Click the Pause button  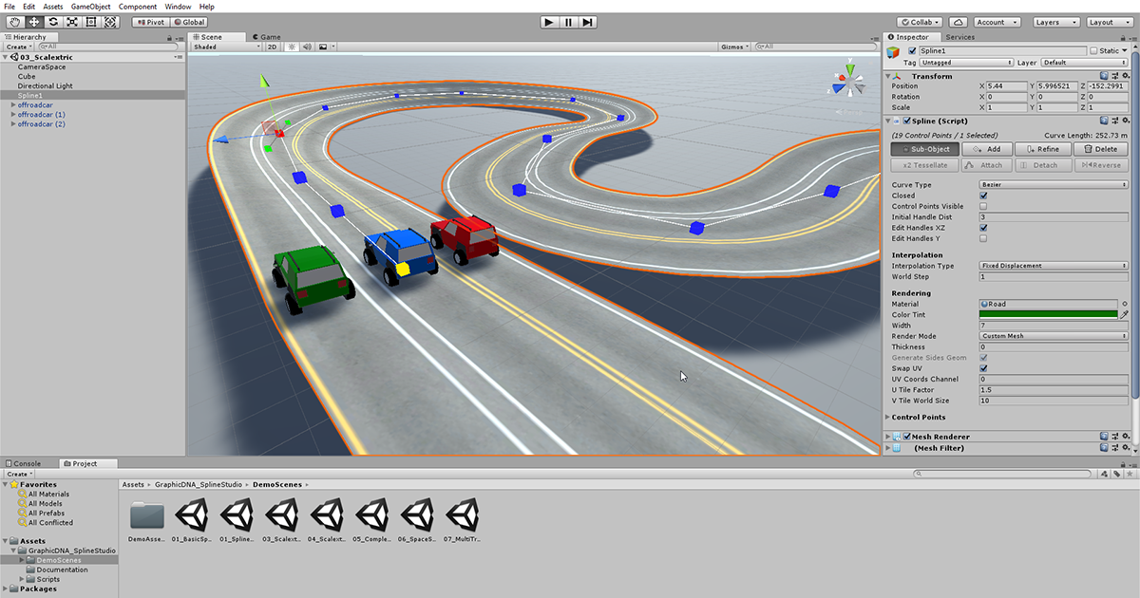(x=568, y=22)
